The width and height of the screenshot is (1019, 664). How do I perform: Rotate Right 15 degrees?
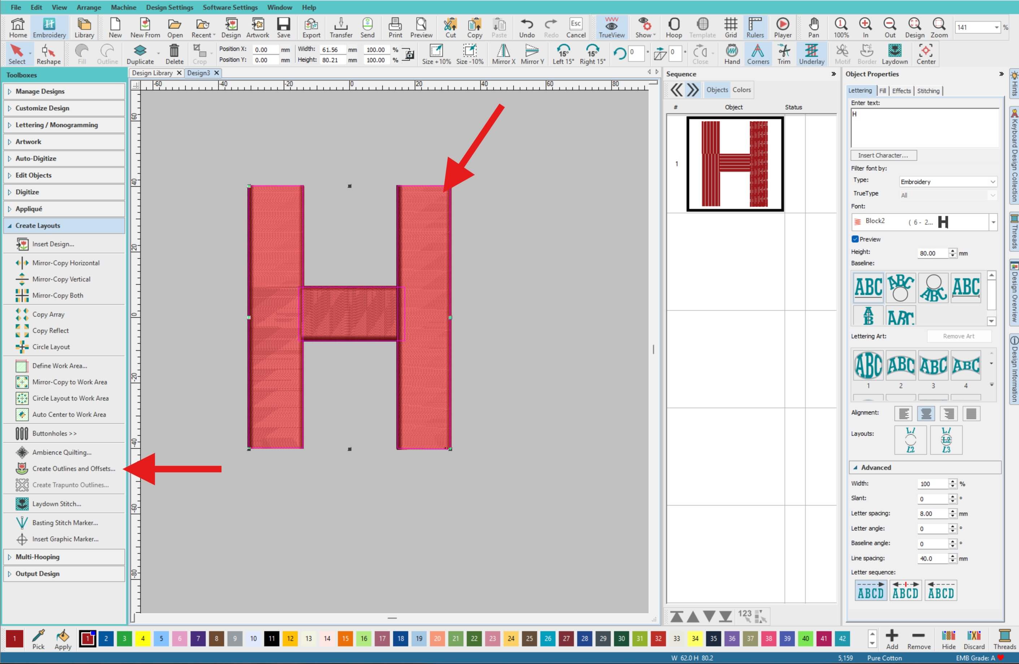point(593,54)
